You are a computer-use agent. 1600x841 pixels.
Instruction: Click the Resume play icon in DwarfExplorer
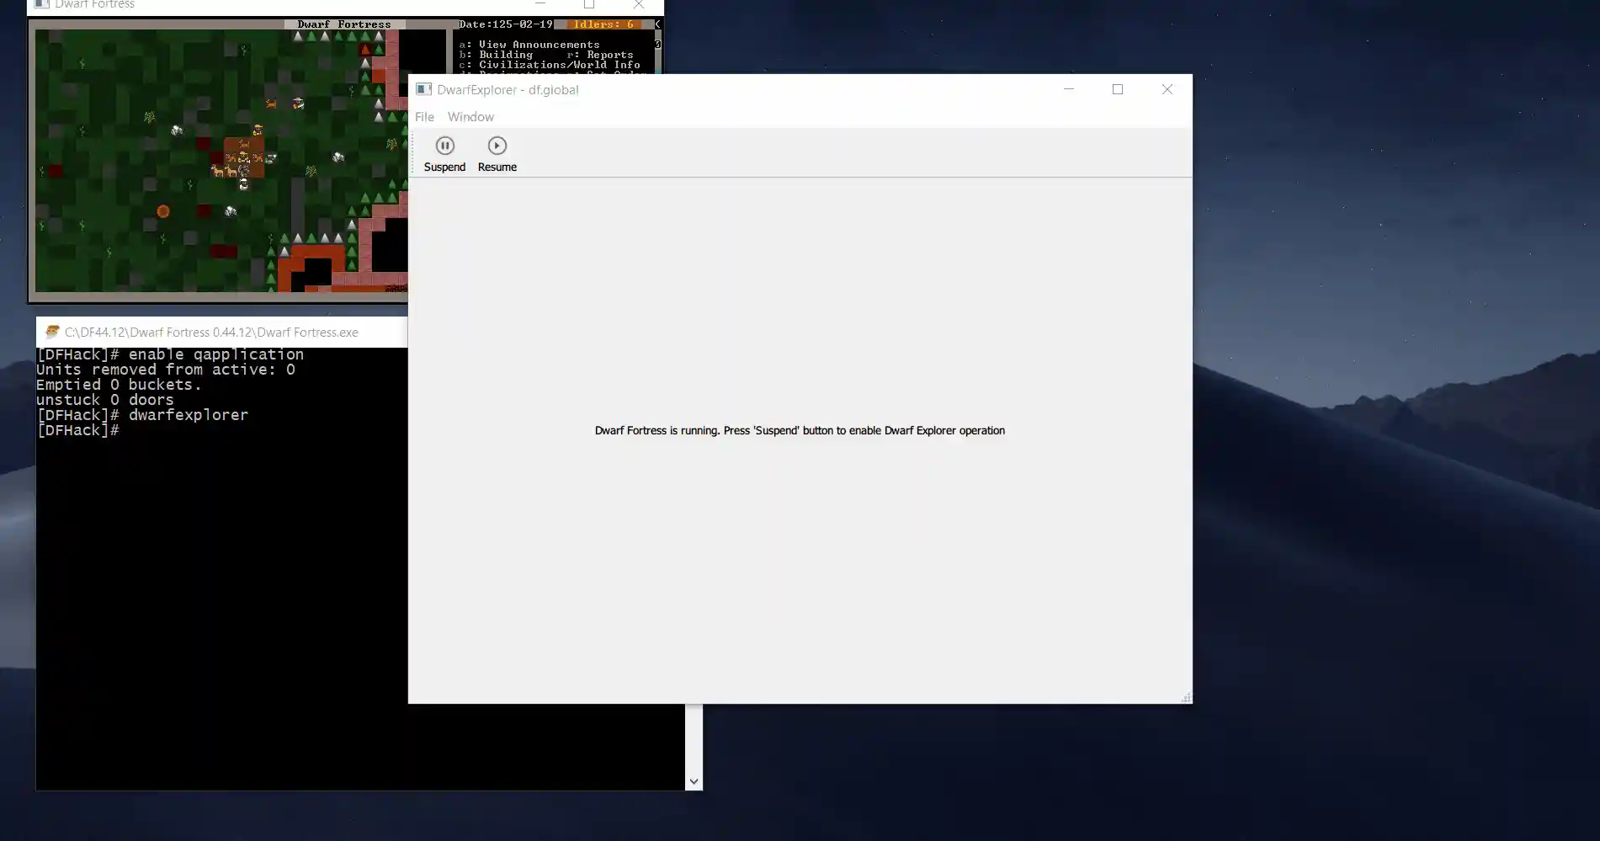497,146
